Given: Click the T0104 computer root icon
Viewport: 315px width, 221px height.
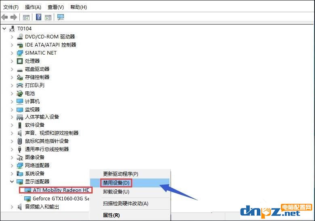Looking at the screenshot, I should pos(12,29).
